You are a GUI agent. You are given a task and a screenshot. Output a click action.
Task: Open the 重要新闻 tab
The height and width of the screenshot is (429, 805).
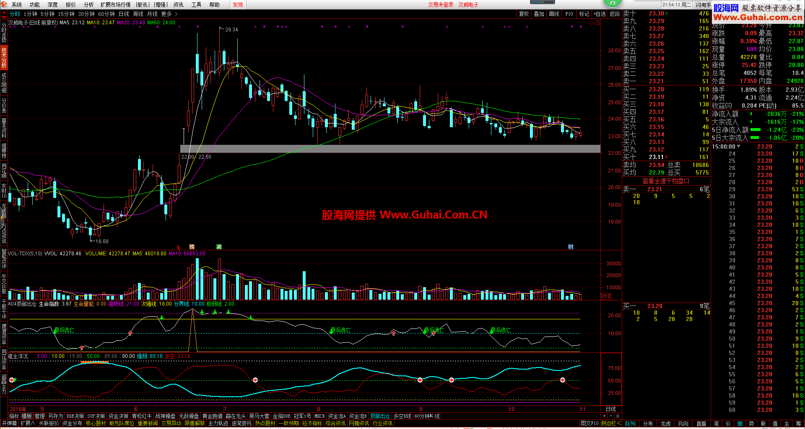click(x=148, y=424)
